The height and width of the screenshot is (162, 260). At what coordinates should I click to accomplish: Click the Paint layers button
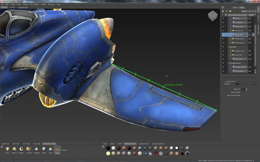click(242, 8)
